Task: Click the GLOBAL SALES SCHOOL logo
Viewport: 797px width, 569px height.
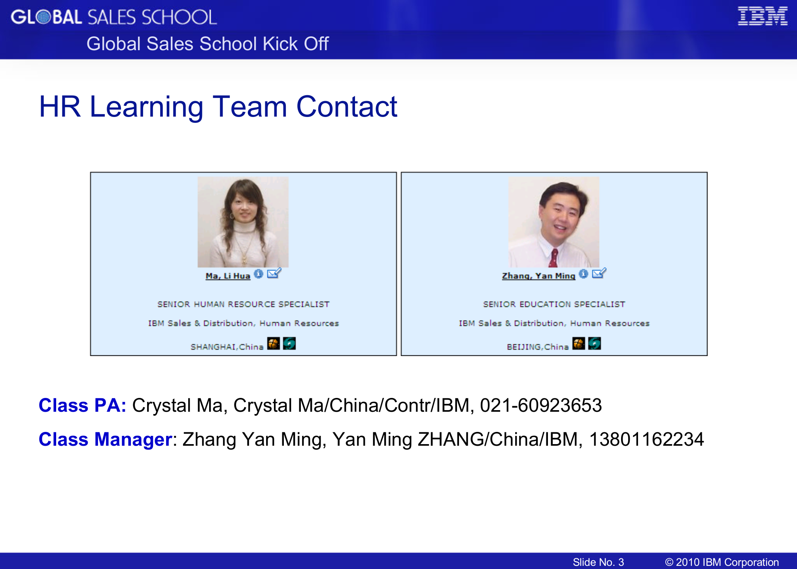Action: (x=113, y=17)
